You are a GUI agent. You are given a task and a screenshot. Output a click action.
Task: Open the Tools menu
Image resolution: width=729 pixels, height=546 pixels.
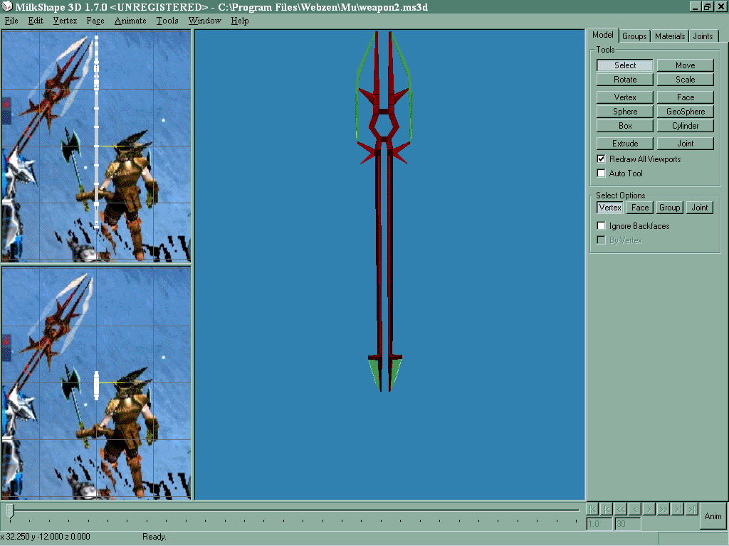pyautogui.click(x=167, y=21)
